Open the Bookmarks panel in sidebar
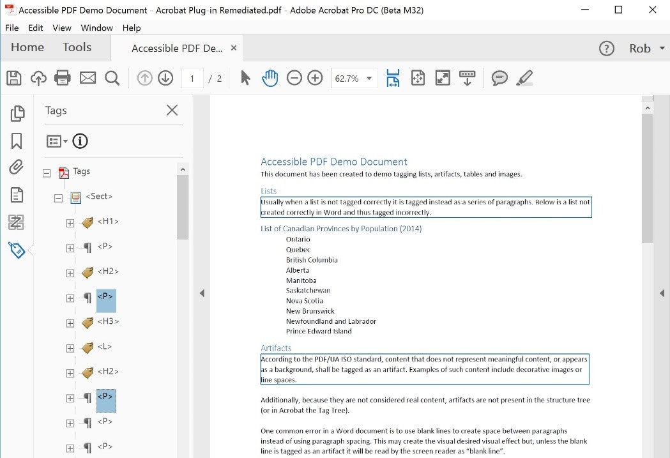670x458 pixels. point(17,141)
